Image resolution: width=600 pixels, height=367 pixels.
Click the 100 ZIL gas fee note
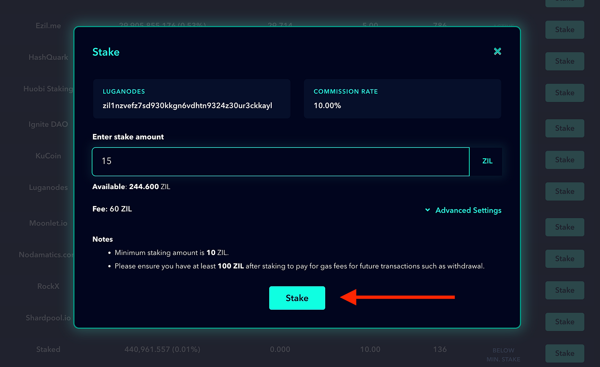[x=300, y=266]
